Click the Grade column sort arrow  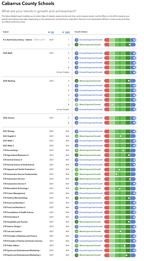(x=63, y=32)
